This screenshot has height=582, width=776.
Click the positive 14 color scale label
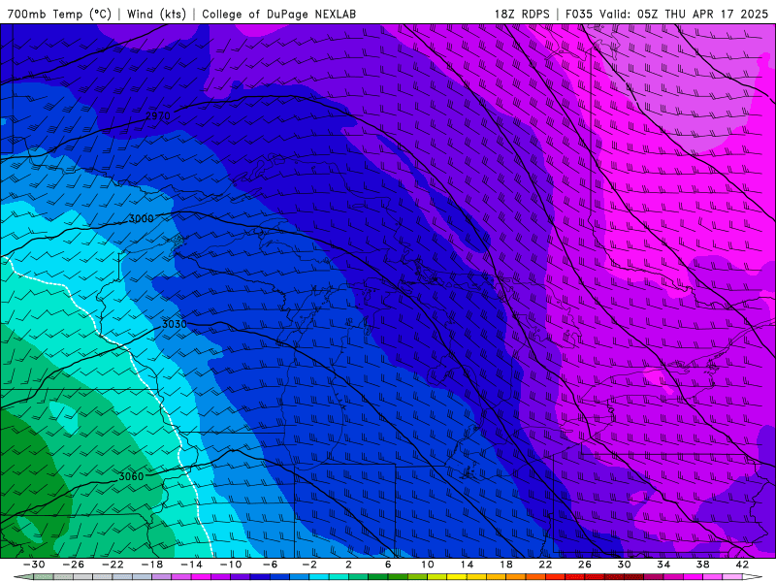(467, 565)
